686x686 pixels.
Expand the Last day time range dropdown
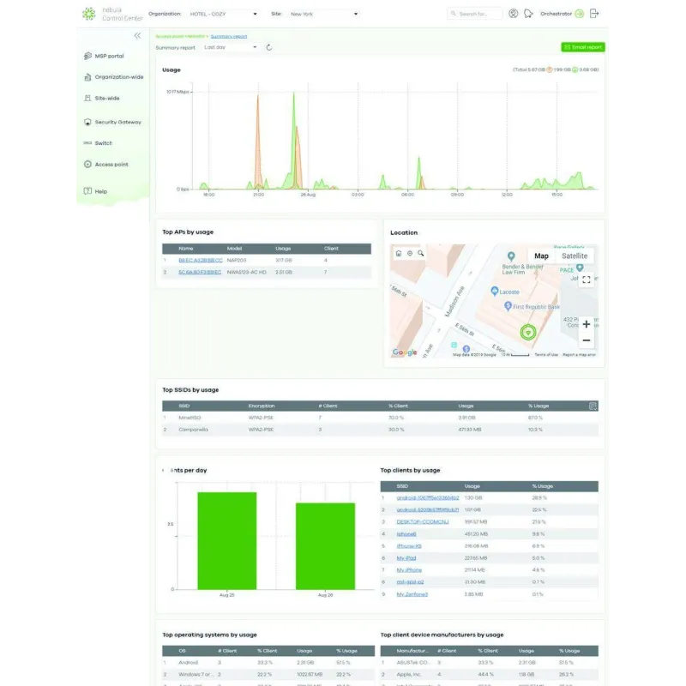coord(231,47)
